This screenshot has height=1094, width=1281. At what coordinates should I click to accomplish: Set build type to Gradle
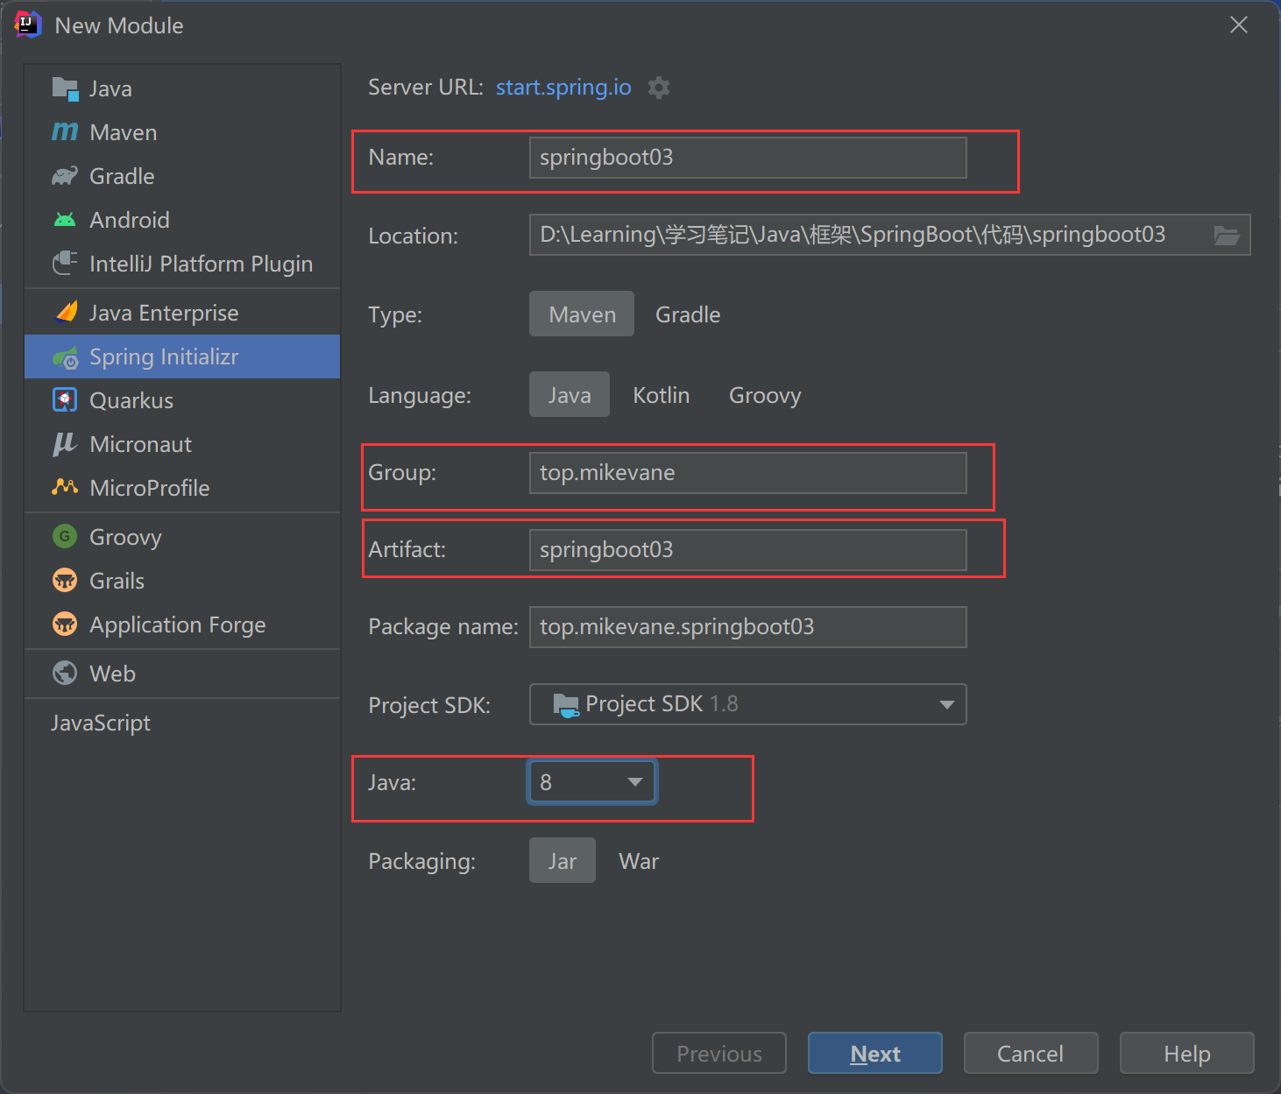pyautogui.click(x=688, y=314)
